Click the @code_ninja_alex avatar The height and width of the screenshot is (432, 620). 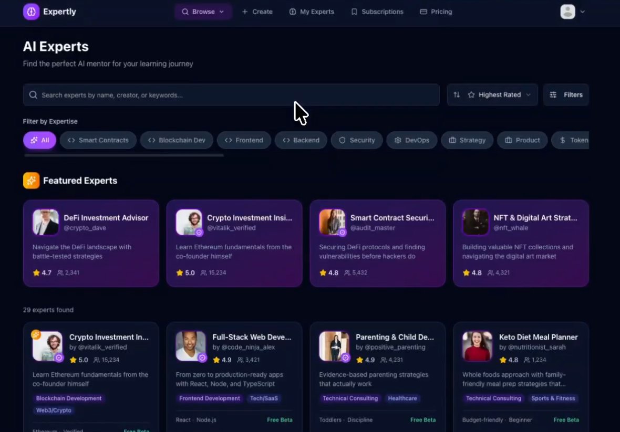[191, 346]
